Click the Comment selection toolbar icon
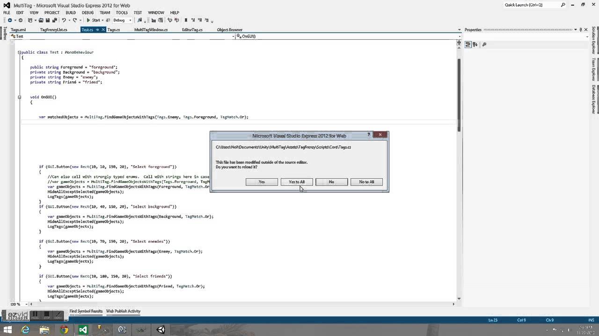Viewport: 599px width, 336px height. tap(170, 21)
